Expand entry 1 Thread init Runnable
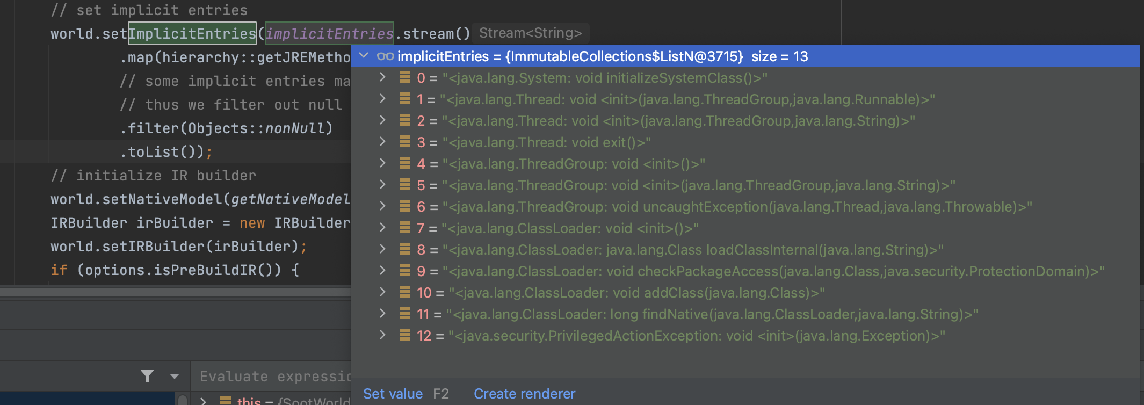The image size is (1144, 405). (x=382, y=99)
